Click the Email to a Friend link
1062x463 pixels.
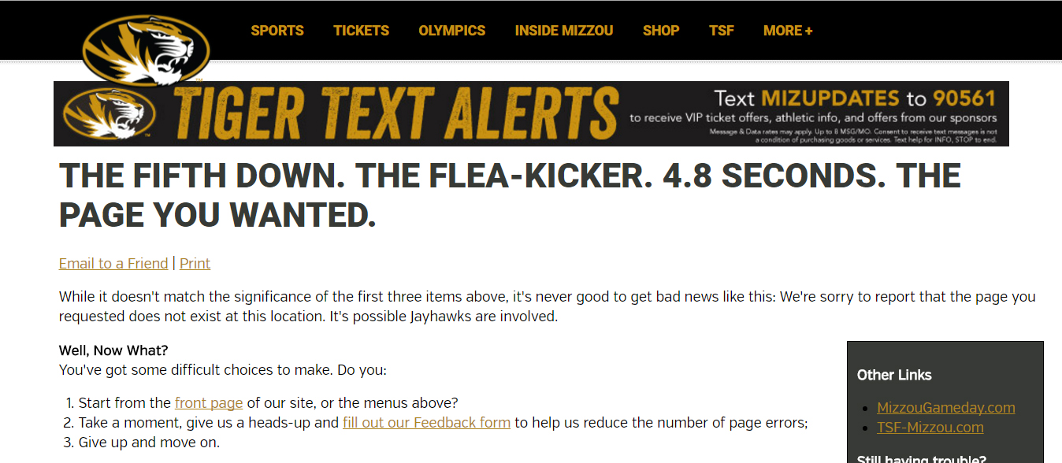(113, 263)
